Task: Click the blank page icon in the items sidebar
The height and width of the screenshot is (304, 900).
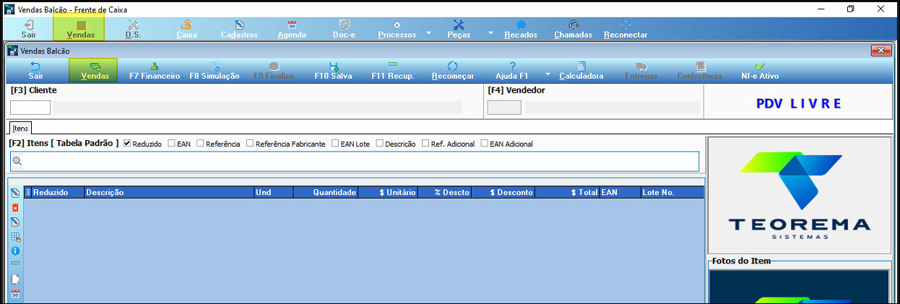Action: 15,279
